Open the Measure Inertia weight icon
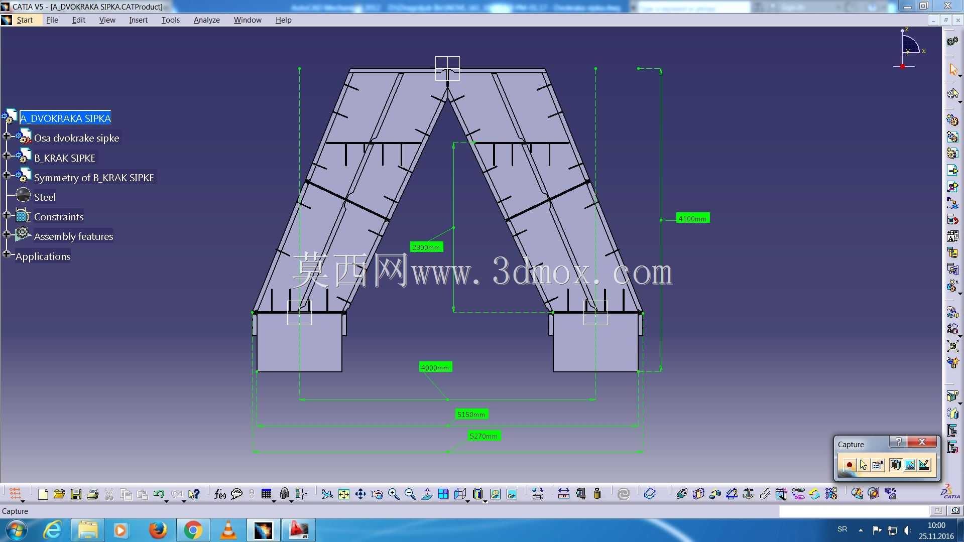Image resolution: width=964 pixels, height=542 pixels. pyautogui.click(x=597, y=494)
